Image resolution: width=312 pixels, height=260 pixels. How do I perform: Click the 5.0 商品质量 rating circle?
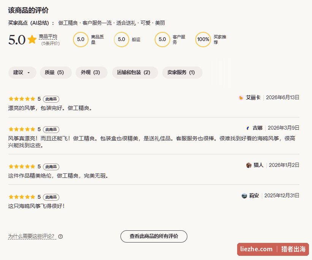coord(81,40)
